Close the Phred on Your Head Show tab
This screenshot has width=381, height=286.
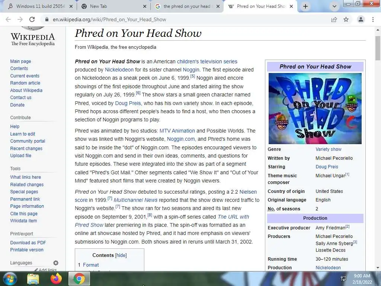(x=291, y=7)
